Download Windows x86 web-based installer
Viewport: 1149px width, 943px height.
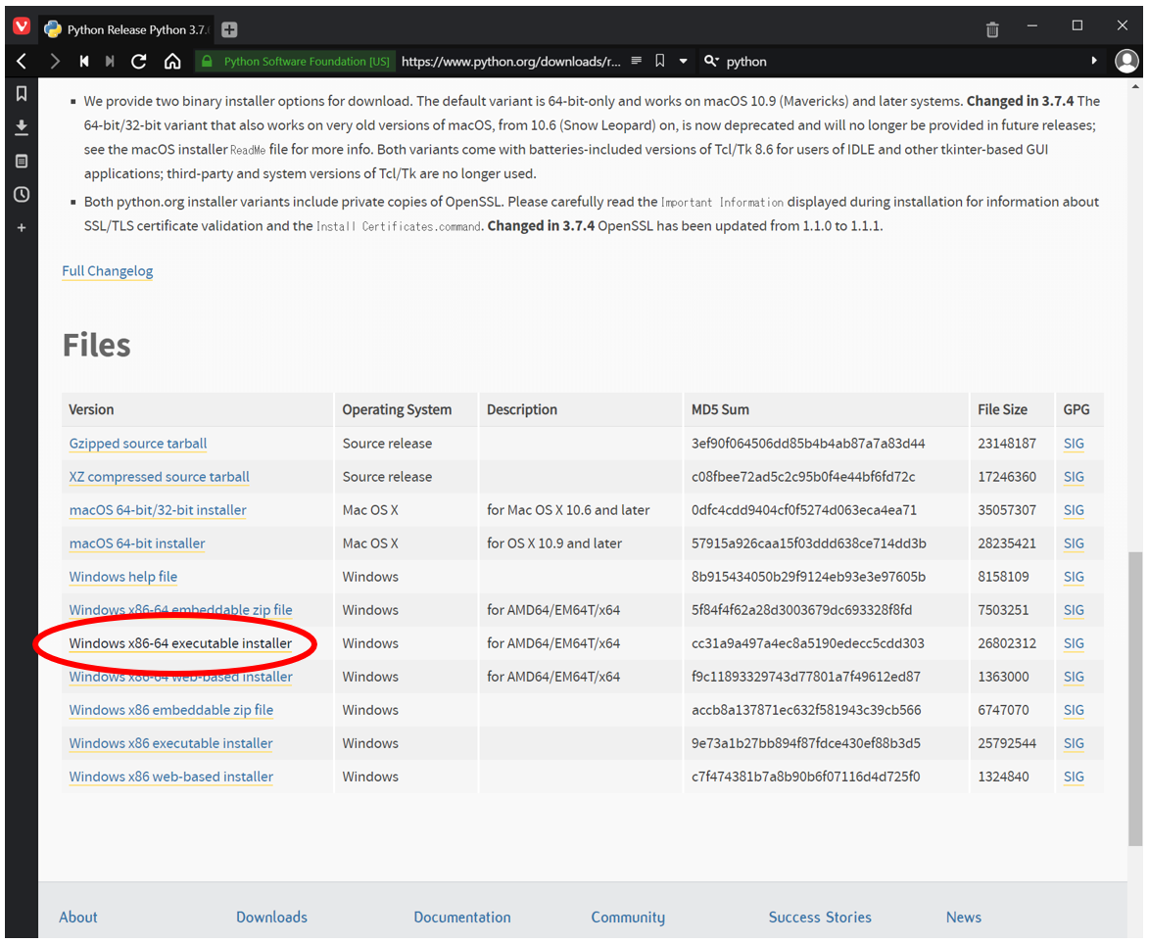pos(170,777)
